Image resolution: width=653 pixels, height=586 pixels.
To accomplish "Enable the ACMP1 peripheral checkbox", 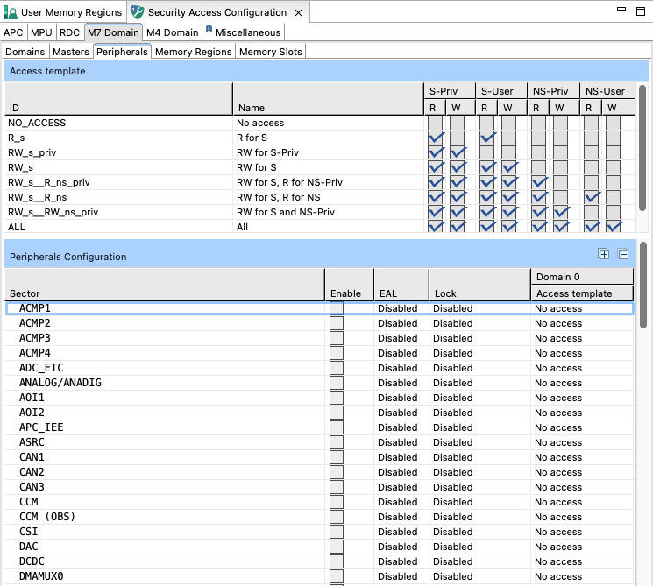I will pos(337,308).
